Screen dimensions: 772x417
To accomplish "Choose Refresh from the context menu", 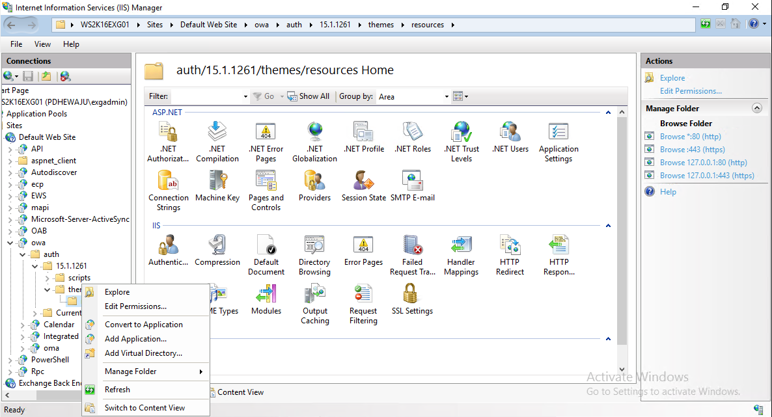I will coord(146,390).
